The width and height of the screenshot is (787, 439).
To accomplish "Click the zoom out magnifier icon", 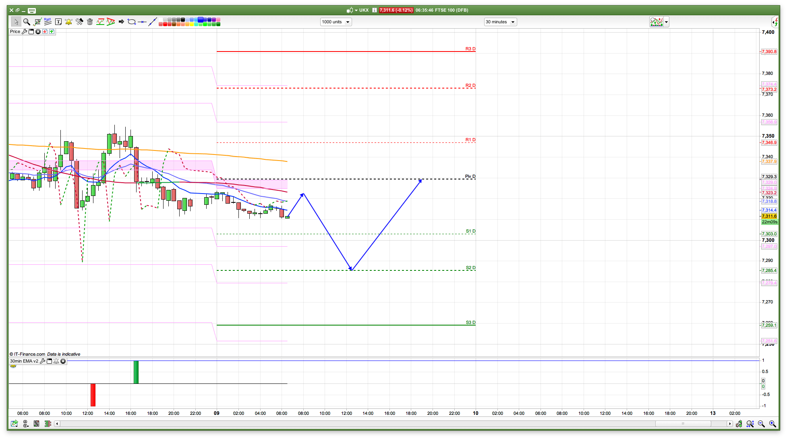I will click(761, 424).
